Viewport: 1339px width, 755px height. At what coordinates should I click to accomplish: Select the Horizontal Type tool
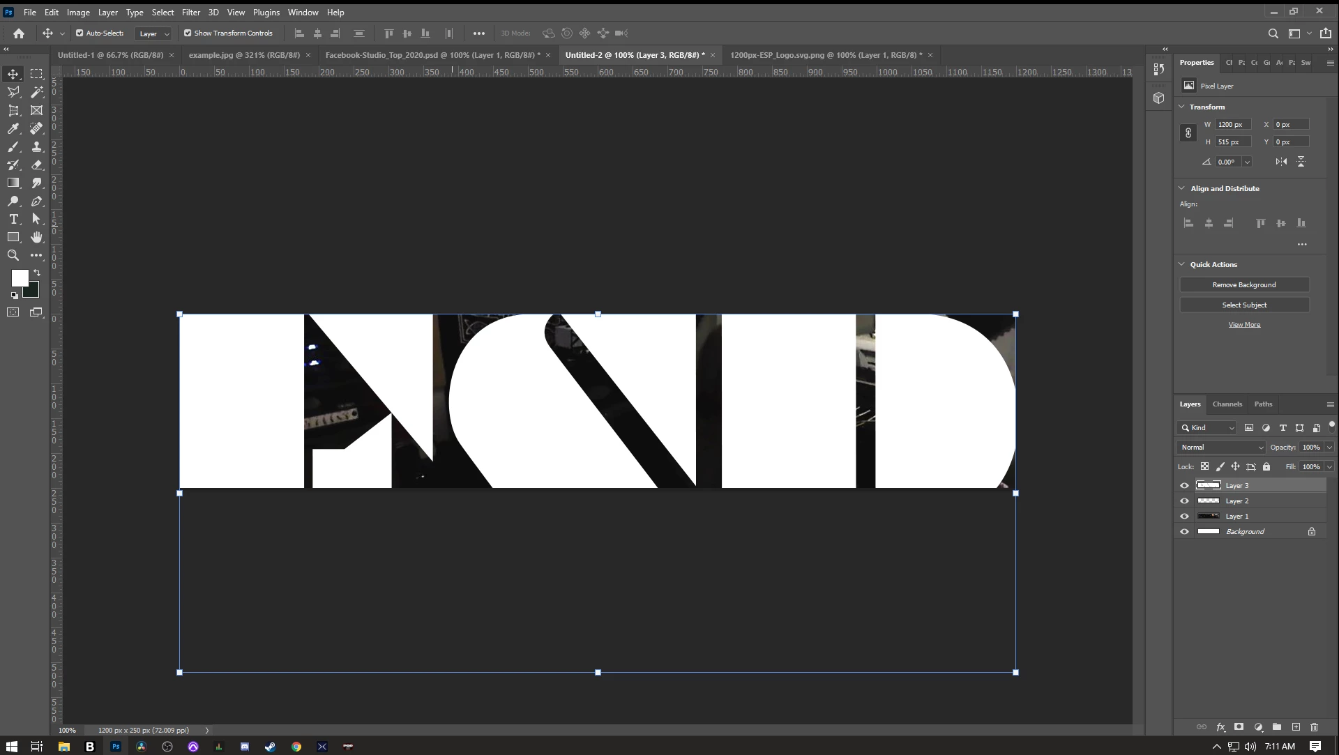point(13,219)
